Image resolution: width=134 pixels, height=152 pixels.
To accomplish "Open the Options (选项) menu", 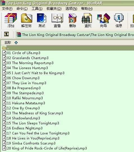I will (71, 9).
